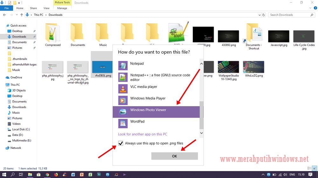Open Local Disk (C:) drive
Image resolution: width=318 pixels, height=178 pixels.
tap(21, 129)
